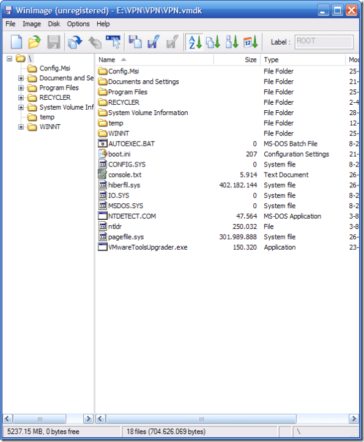Image resolution: width=364 pixels, height=442 pixels.
Task: Open the Help menu
Action: [103, 24]
